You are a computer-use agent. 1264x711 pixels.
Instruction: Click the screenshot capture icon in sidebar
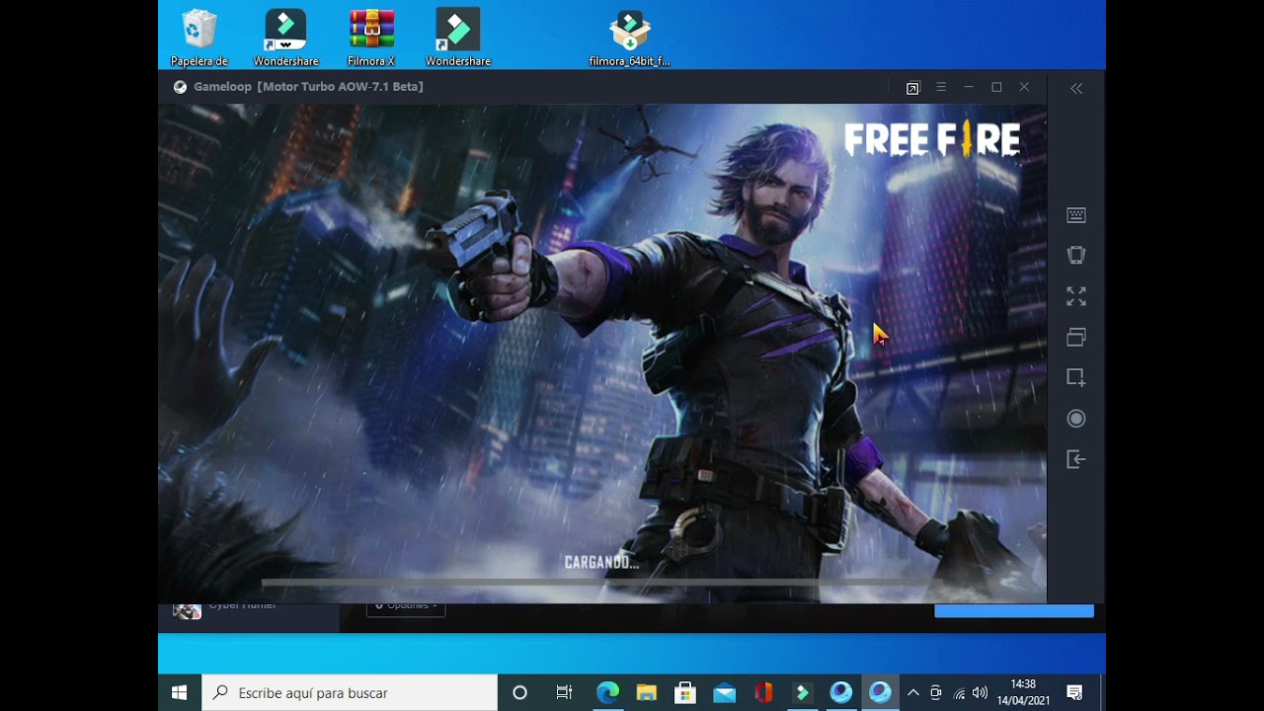[1076, 377]
